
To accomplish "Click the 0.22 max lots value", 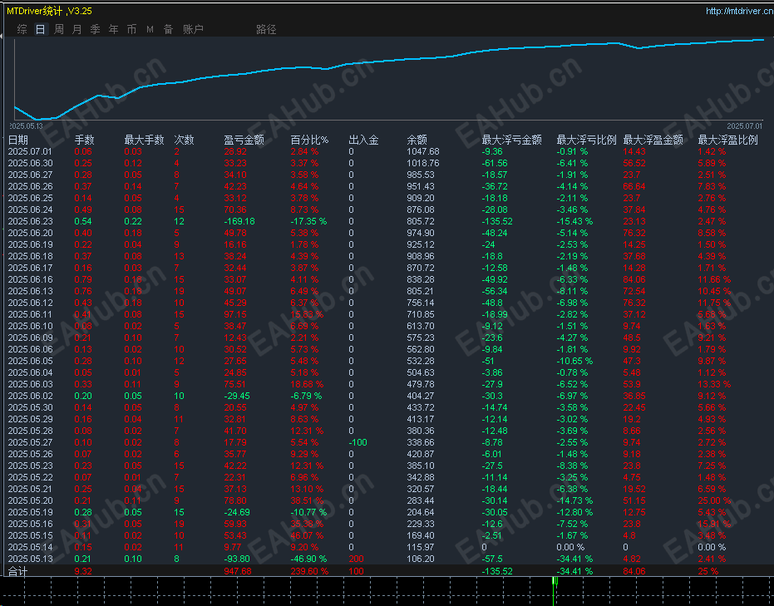I will coord(133,222).
